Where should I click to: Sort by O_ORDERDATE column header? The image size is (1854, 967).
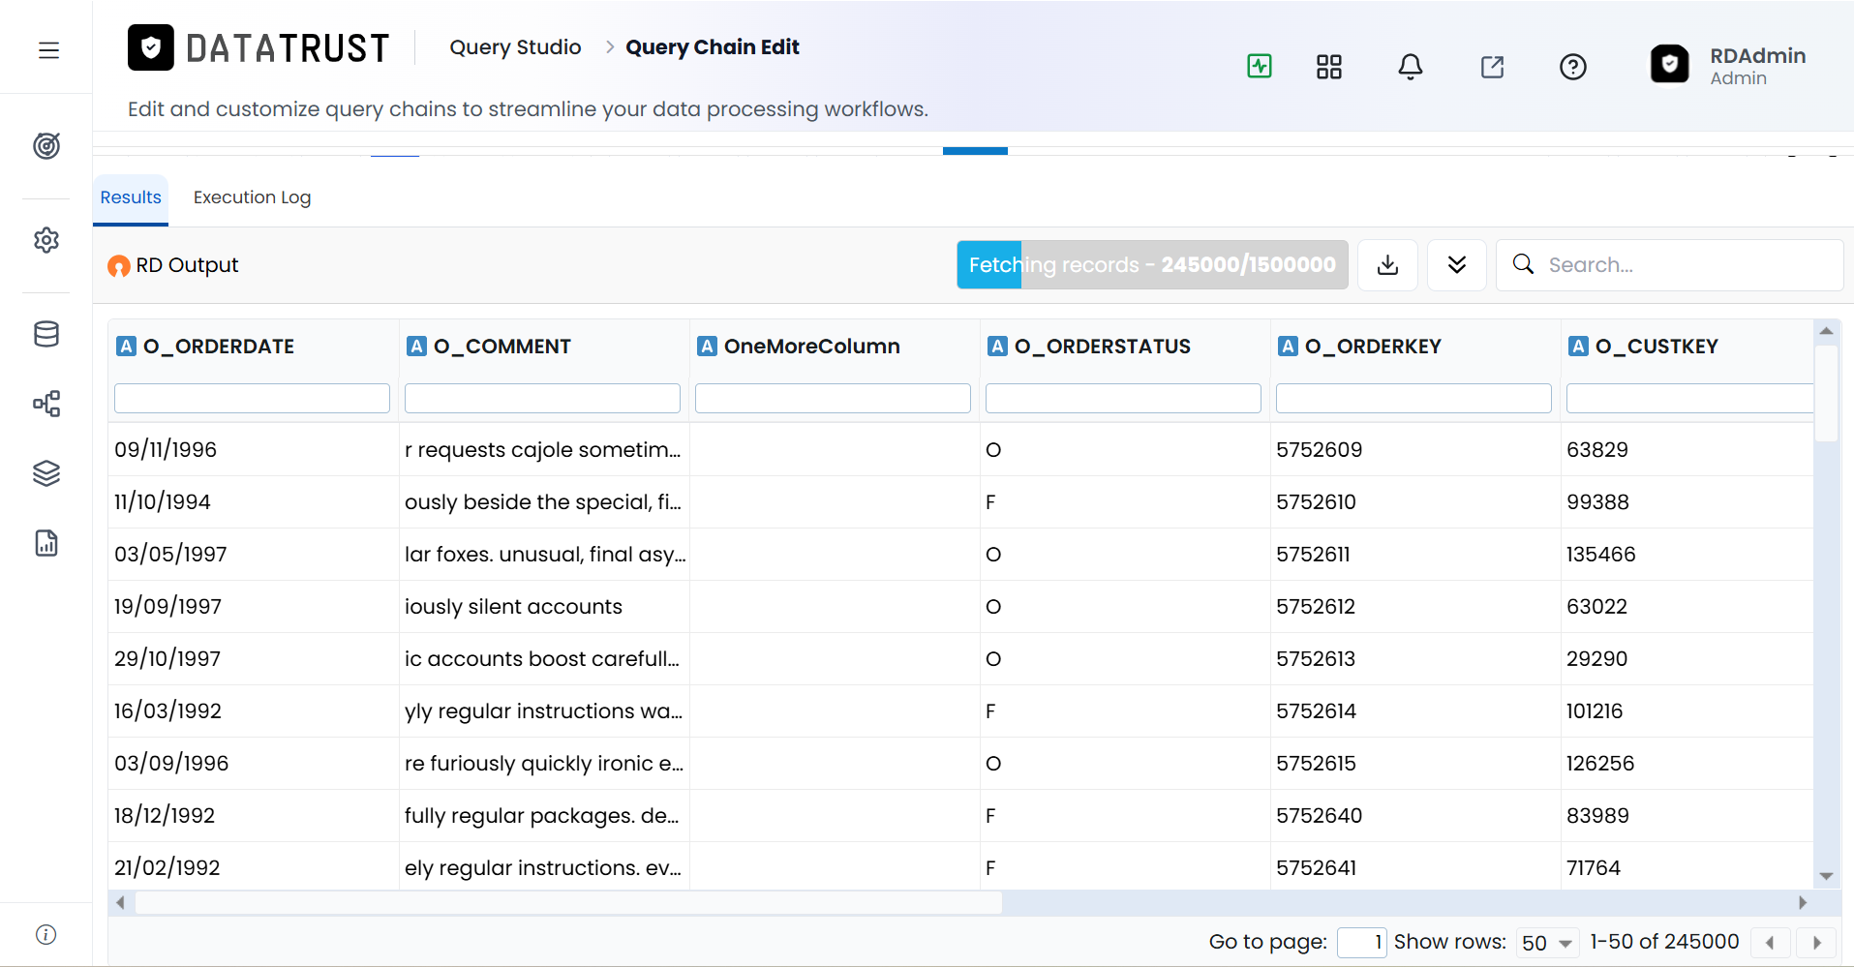(x=218, y=347)
